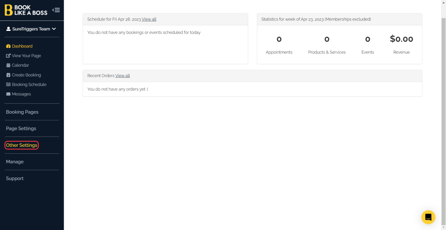The width and height of the screenshot is (446, 230).
Task: Click the Dashboard gauge icon
Action: point(8,46)
